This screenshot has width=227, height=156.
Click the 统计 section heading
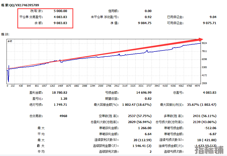point(5,34)
